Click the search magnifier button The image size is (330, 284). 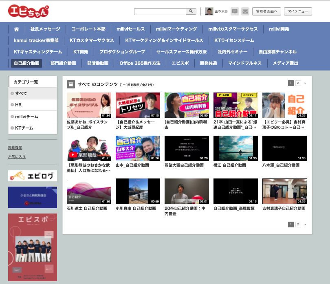(191, 11)
